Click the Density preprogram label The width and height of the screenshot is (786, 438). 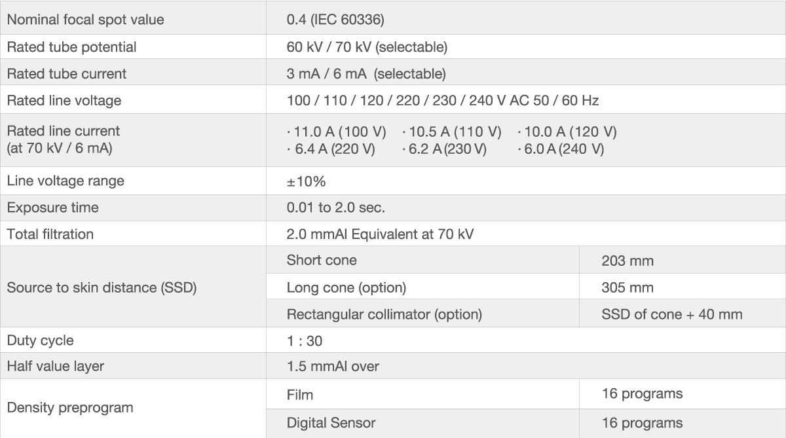(69, 407)
